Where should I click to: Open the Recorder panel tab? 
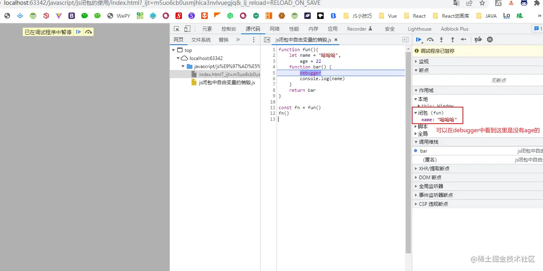click(x=360, y=29)
